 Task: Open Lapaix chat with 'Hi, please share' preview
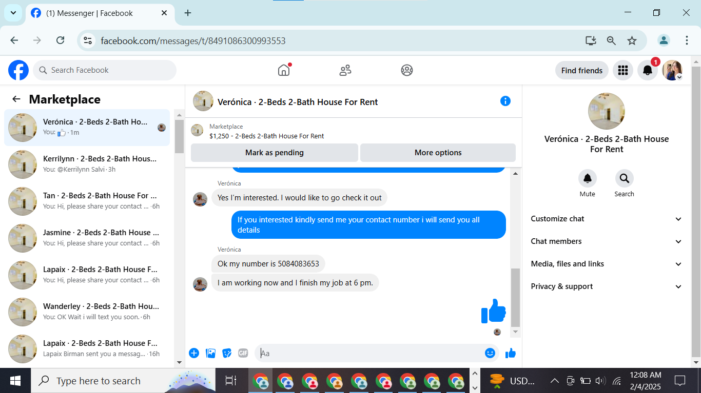click(x=87, y=275)
